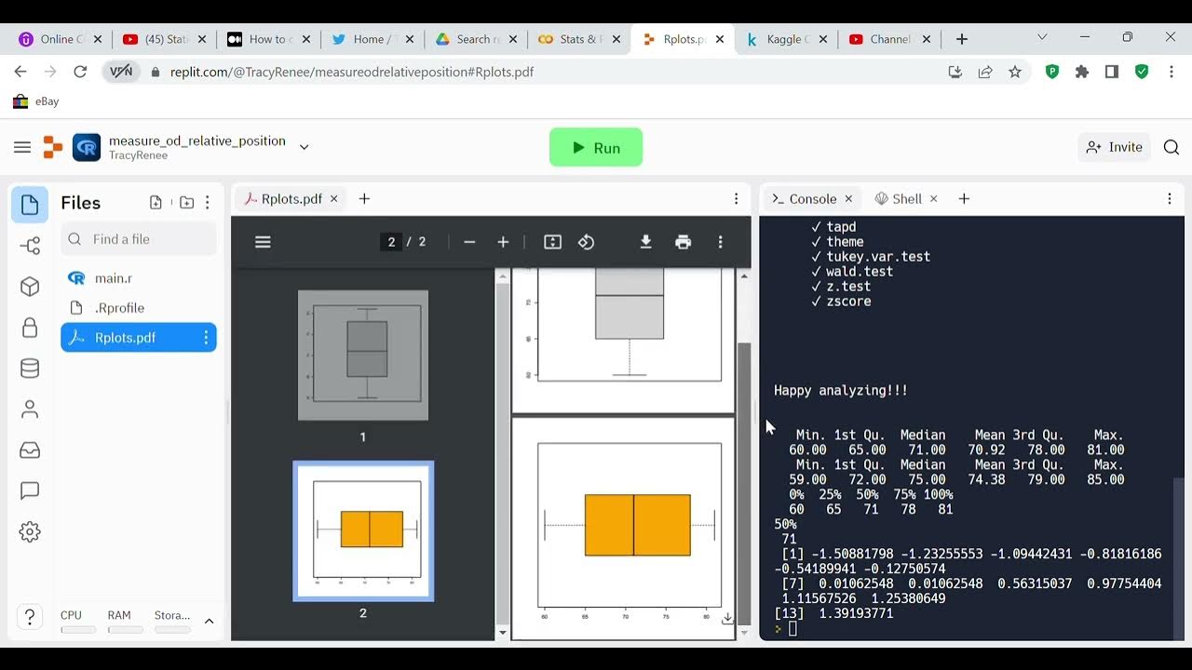Open Chrome extensions puzzle icon

point(1082,72)
